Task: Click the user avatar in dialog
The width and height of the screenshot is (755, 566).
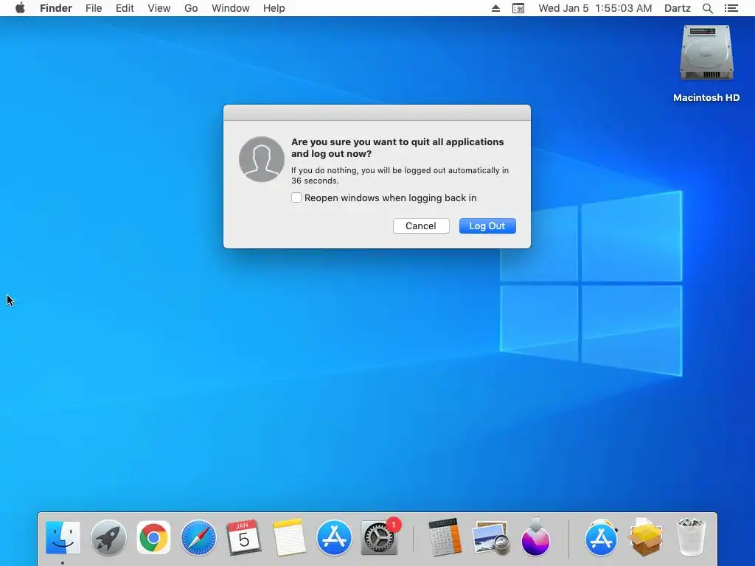Action: point(262,159)
